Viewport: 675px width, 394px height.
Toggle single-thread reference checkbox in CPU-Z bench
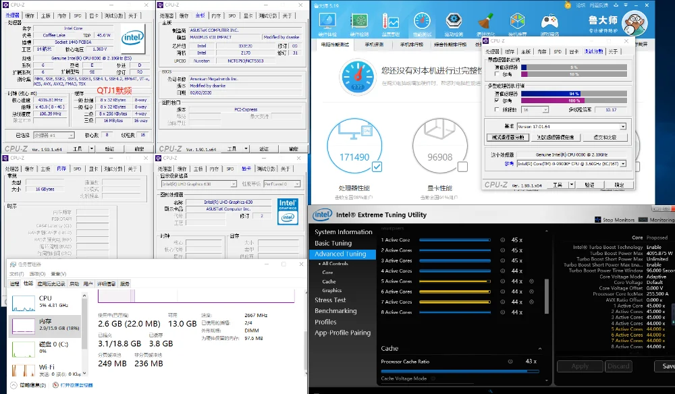tap(497, 74)
